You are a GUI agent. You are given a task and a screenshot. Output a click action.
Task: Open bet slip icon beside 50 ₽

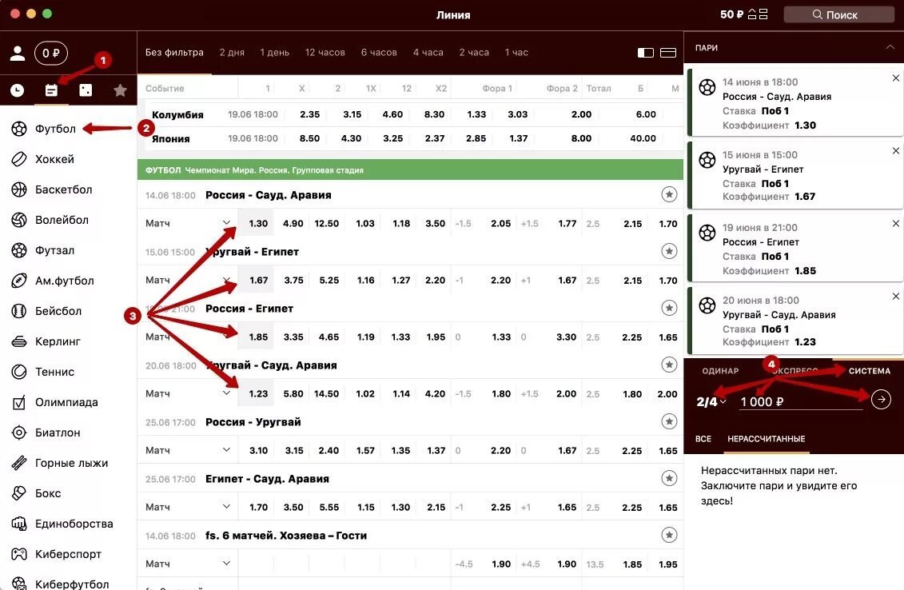click(758, 14)
